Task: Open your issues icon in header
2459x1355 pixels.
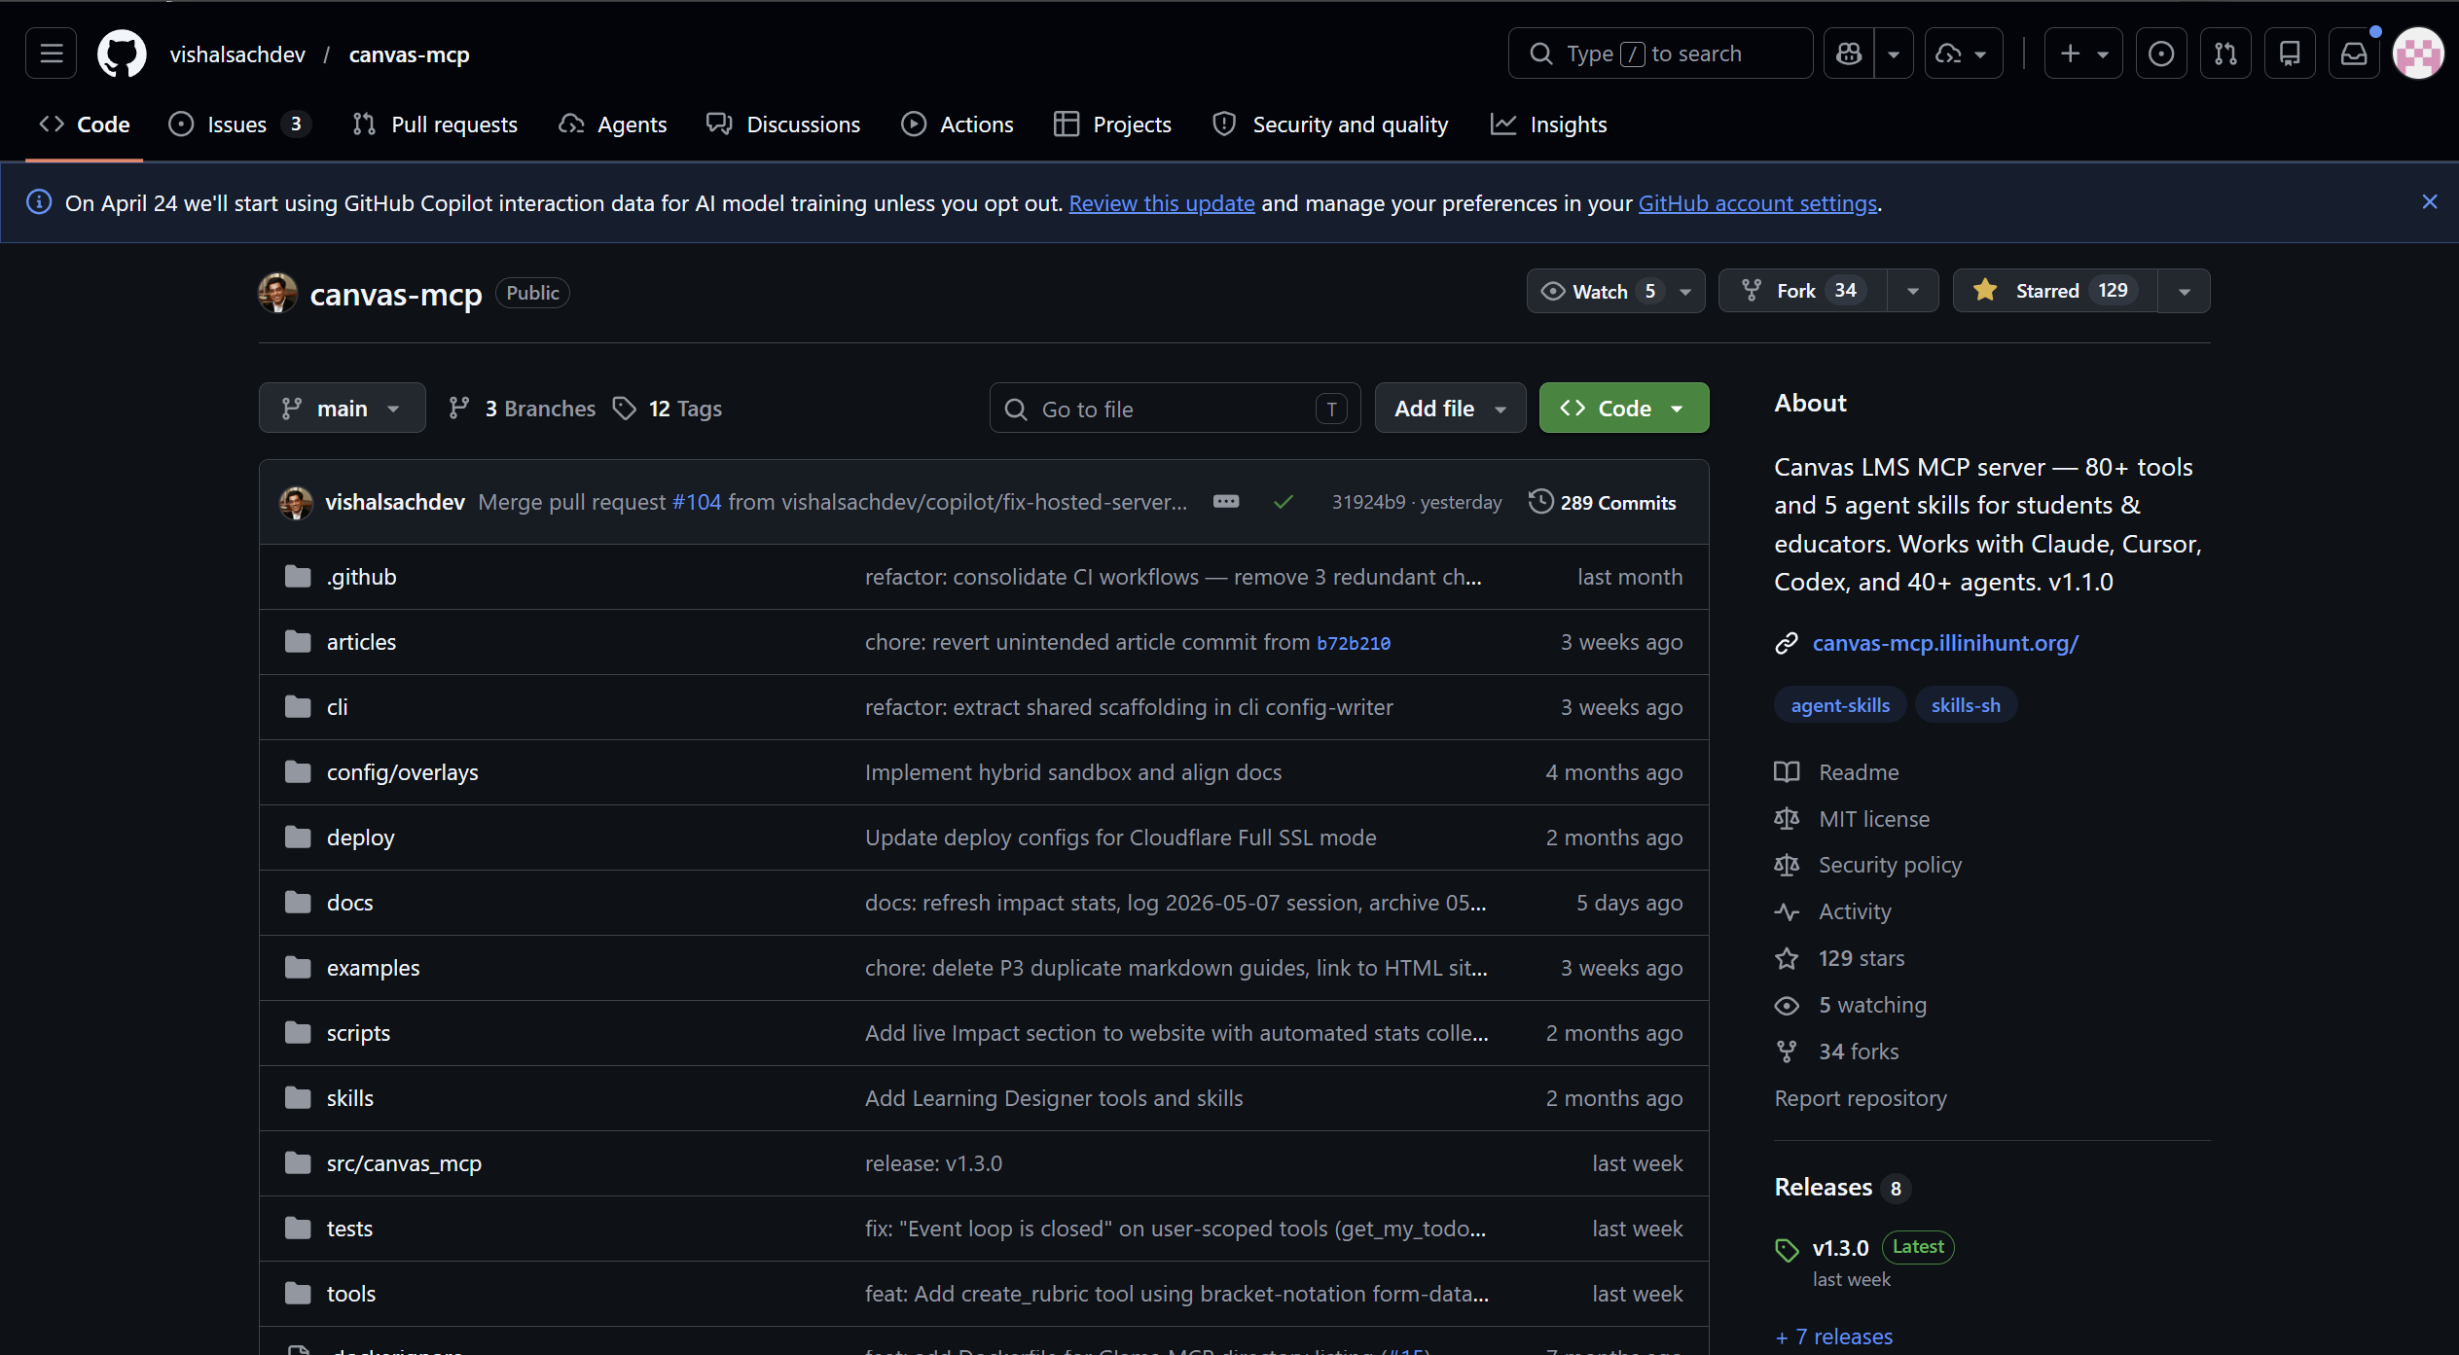Action: coord(2161,53)
